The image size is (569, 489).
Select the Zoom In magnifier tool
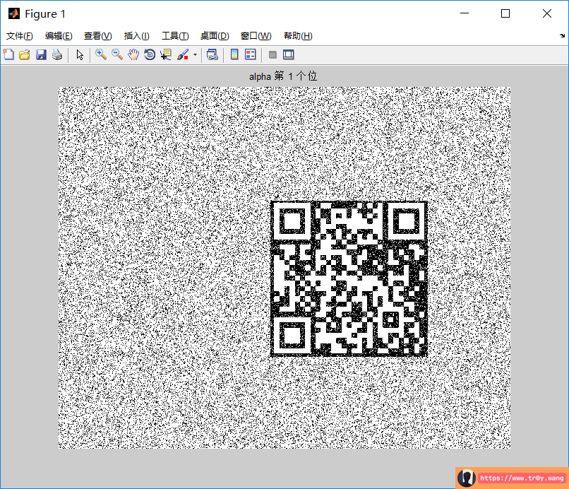[101, 54]
